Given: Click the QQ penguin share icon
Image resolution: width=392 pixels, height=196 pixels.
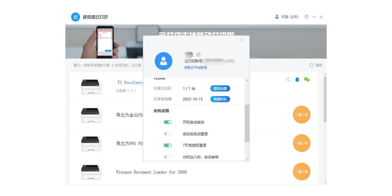Looking at the screenshot, I should (x=297, y=79).
